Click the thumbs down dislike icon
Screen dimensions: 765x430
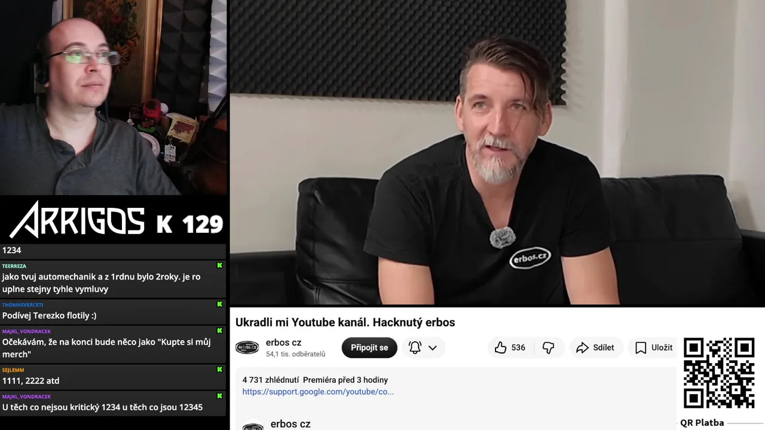coord(548,348)
